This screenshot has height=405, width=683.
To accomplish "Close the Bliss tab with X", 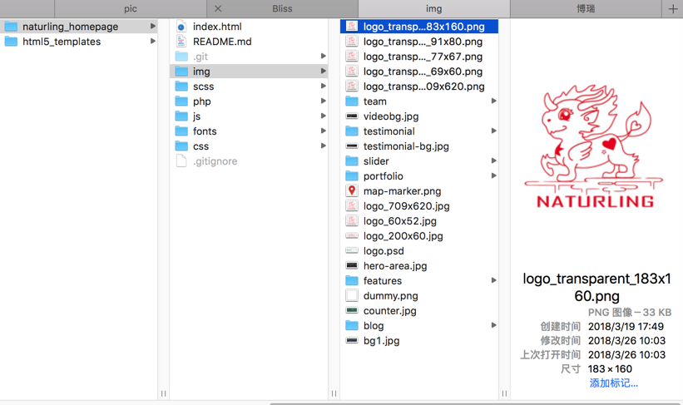I will 218,8.
